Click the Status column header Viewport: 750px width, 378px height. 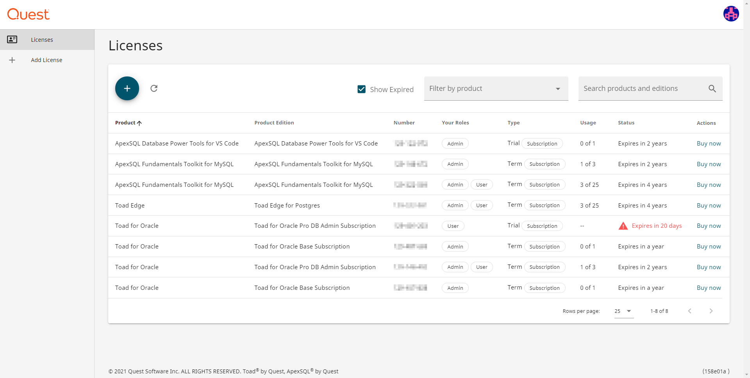626,123
